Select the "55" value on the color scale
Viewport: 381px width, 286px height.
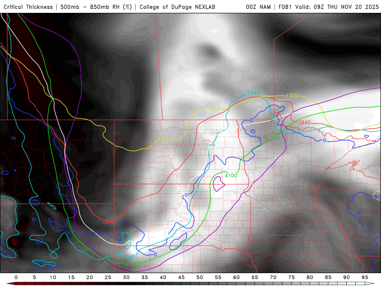pyautogui.click(x=218, y=277)
